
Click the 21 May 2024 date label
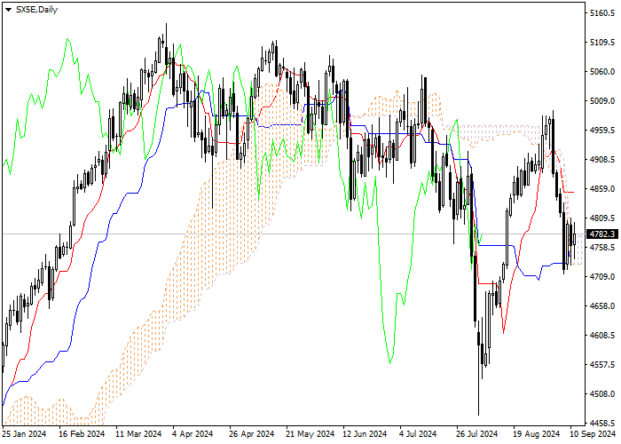tap(310, 434)
